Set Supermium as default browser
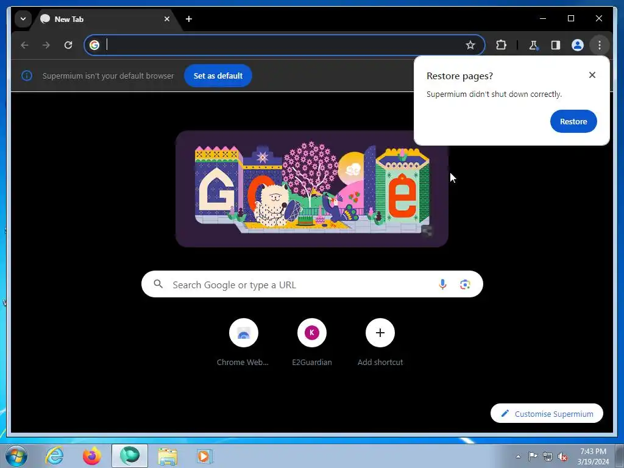This screenshot has width=624, height=468. point(218,76)
